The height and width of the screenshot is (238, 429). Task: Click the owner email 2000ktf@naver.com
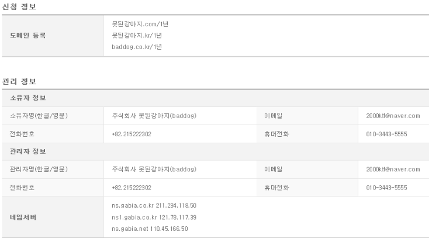[x=393, y=116]
